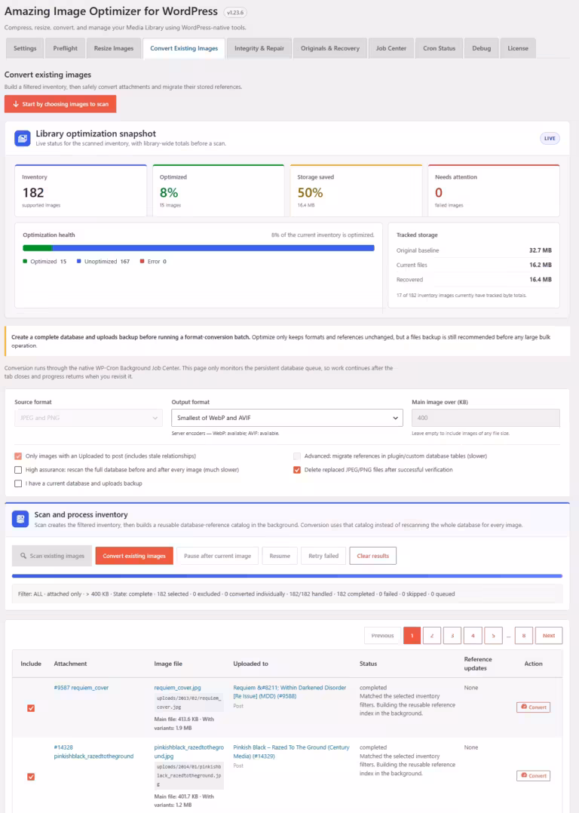Viewport: 579px width, 813px height.
Task: Click Convert for requiem_cover row
Action: pyautogui.click(x=533, y=707)
